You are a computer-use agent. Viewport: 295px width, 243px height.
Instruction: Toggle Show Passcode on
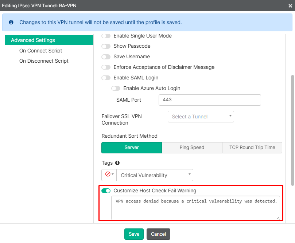[x=106, y=46]
